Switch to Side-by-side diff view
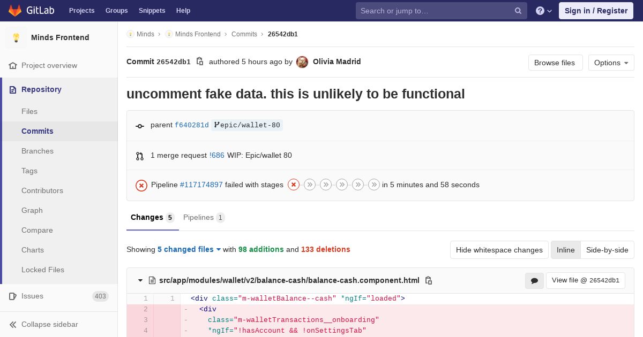Image resolution: width=643 pixels, height=337 pixels. pos(607,250)
